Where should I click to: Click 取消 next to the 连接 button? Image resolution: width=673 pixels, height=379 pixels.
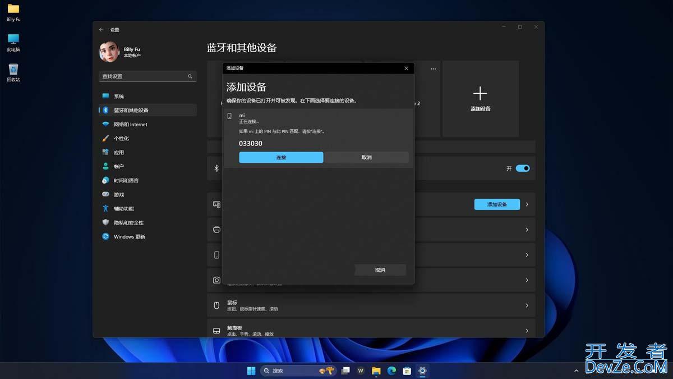tap(367, 157)
